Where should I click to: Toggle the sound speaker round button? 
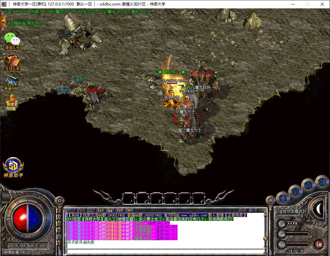[x=322, y=182]
